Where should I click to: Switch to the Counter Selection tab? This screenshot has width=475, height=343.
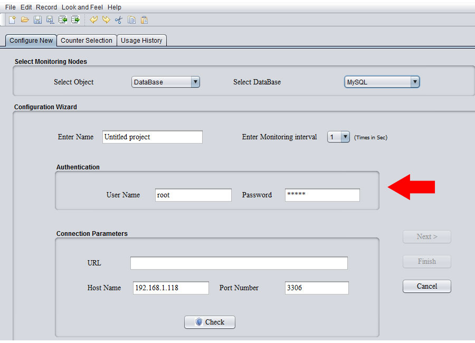pos(87,40)
